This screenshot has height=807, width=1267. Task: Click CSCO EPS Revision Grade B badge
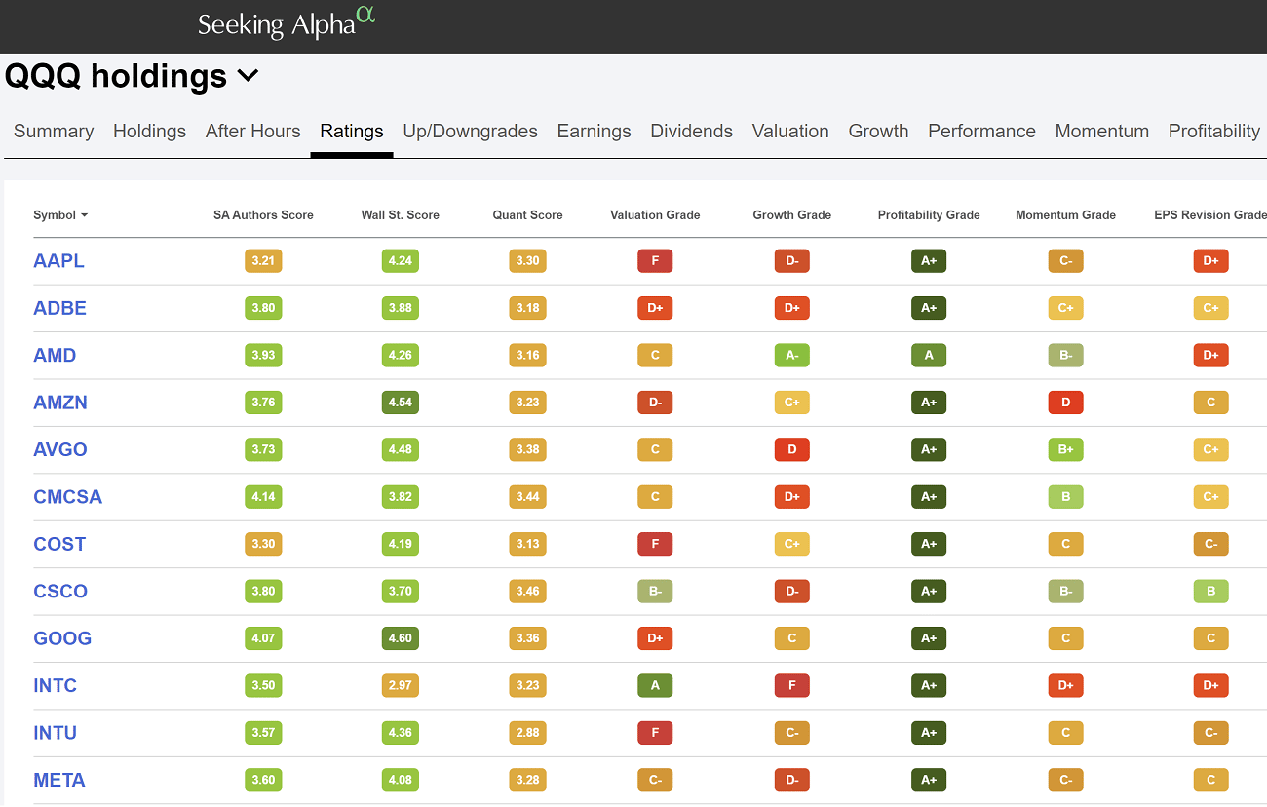coord(1210,591)
